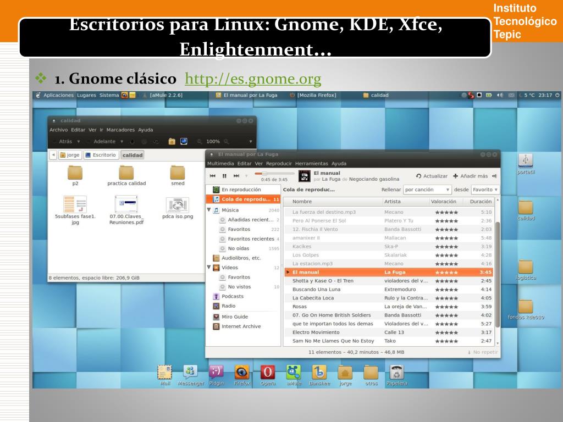Select the calidad breadcrumb button
Screen dimensions: 563x422
pyautogui.click(x=133, y=155)
